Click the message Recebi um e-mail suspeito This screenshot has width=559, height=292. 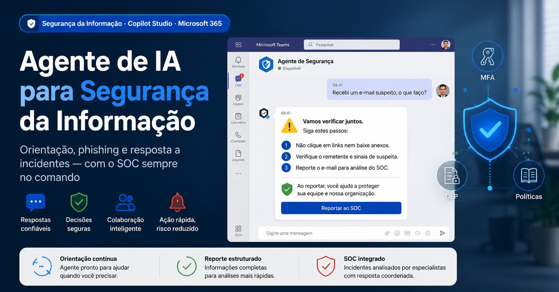[x=379, y=89]
